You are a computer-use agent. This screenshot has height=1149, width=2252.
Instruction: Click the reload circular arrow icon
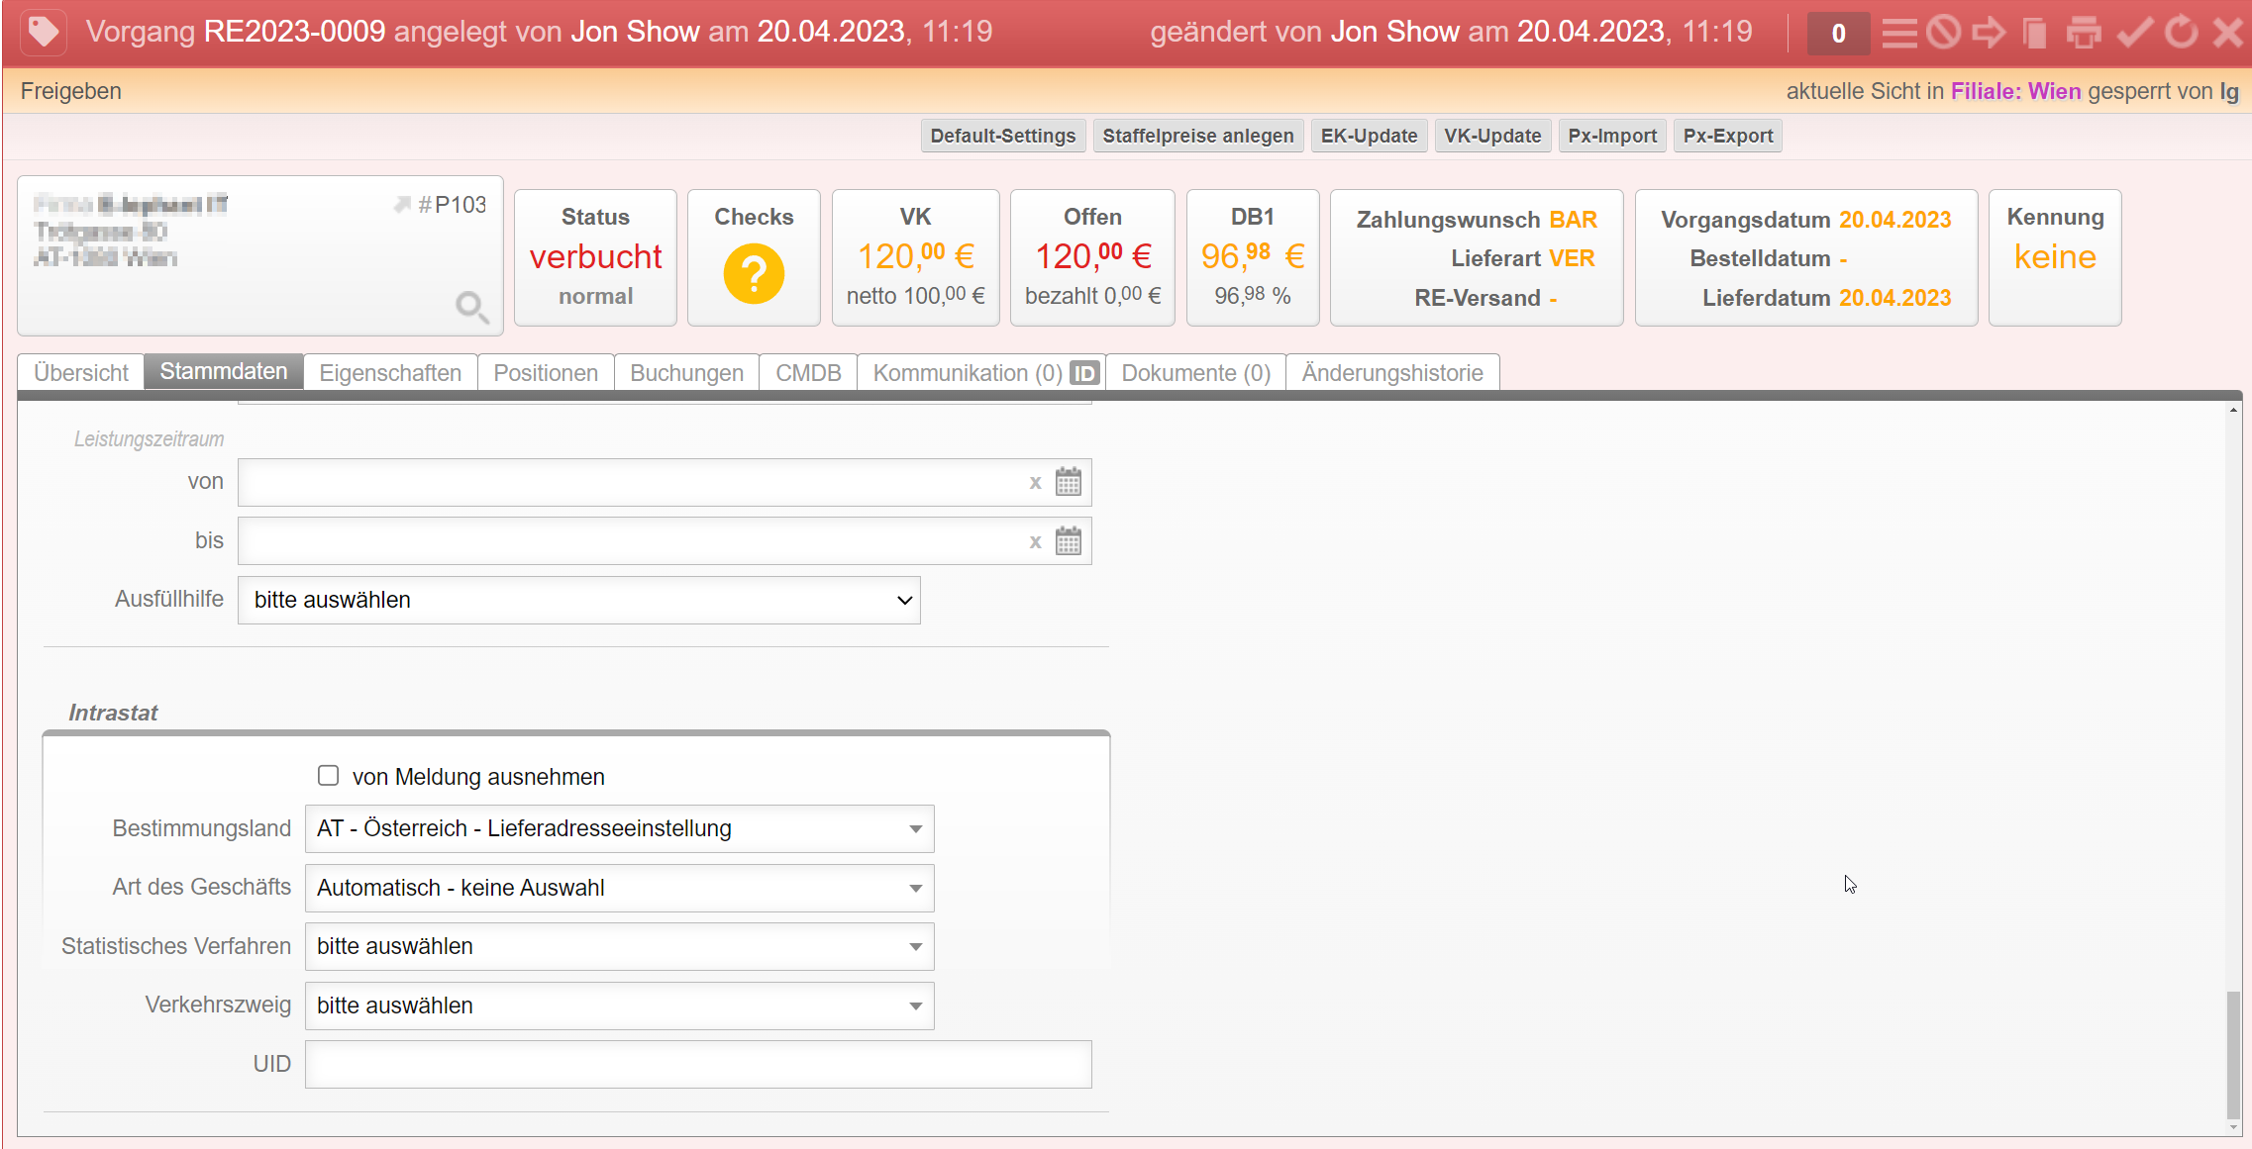coord(2181,33)
